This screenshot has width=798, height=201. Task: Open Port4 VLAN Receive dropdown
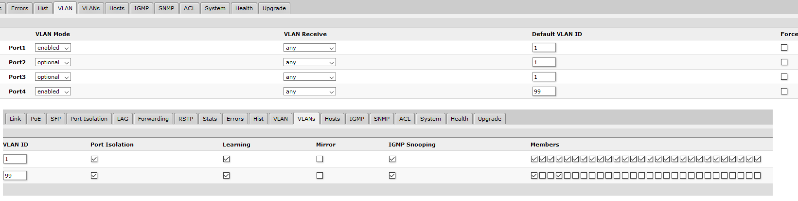310,91
